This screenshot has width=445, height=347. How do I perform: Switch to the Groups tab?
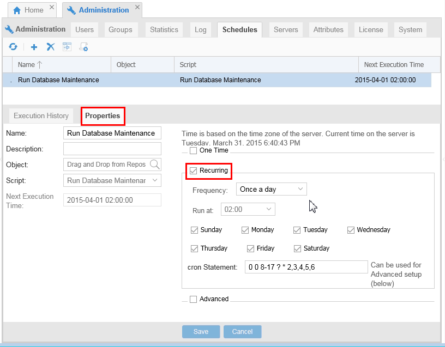coord(121,30)
